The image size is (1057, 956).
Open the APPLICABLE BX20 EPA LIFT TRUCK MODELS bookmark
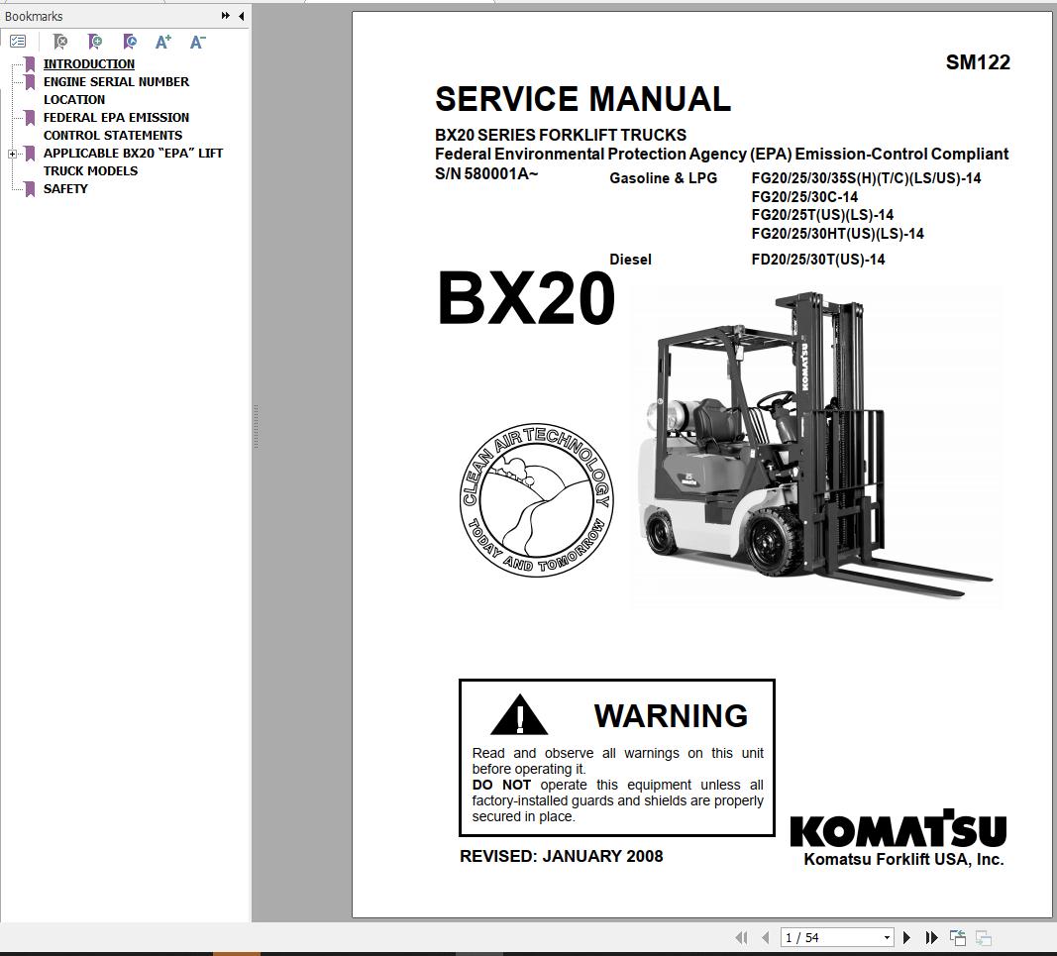pyautogui.click(x=133, y=161)
